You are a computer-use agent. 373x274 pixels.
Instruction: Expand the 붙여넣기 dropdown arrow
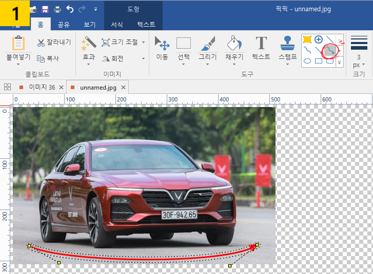pos(18,64)
